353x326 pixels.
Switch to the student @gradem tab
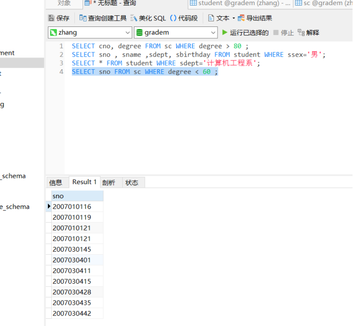coord(240,3)
